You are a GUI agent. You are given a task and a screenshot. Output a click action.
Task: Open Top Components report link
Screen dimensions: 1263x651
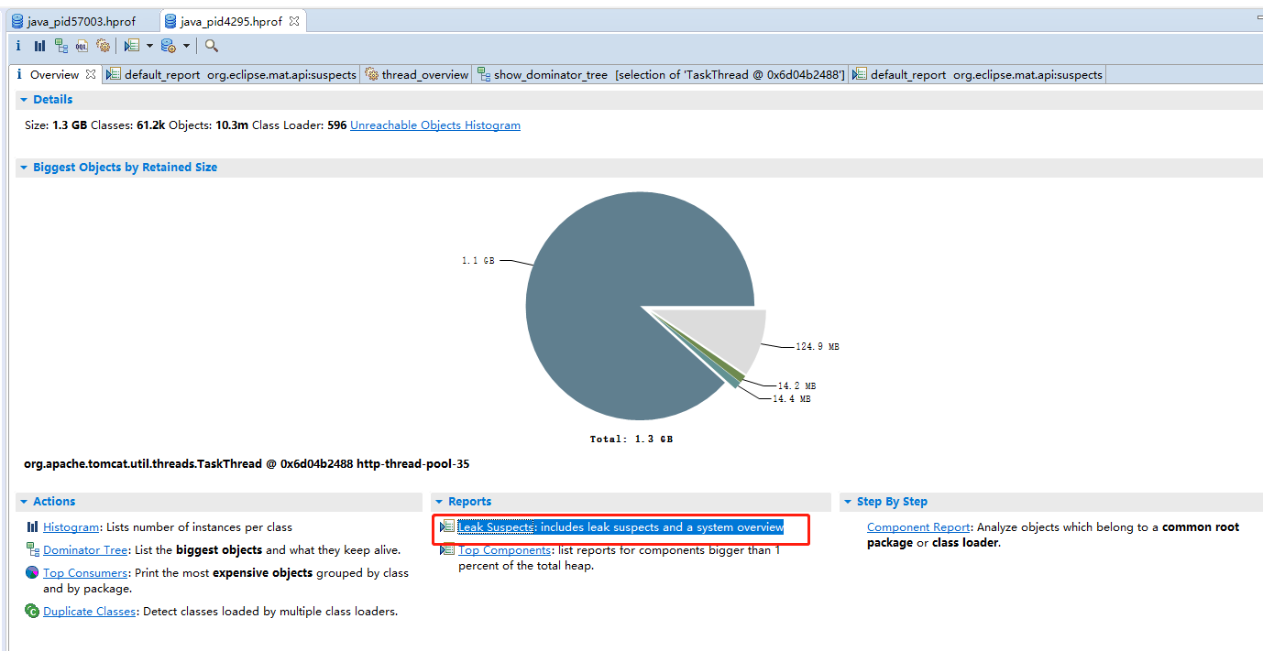[x=504, y=550]
